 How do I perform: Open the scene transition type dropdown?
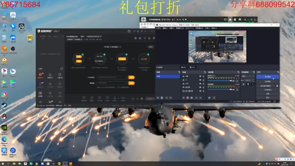pos(247,76)
